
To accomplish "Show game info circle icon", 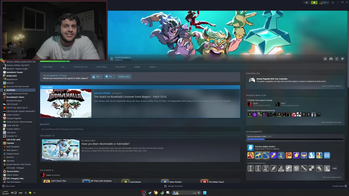I will (x=337, y=59).
